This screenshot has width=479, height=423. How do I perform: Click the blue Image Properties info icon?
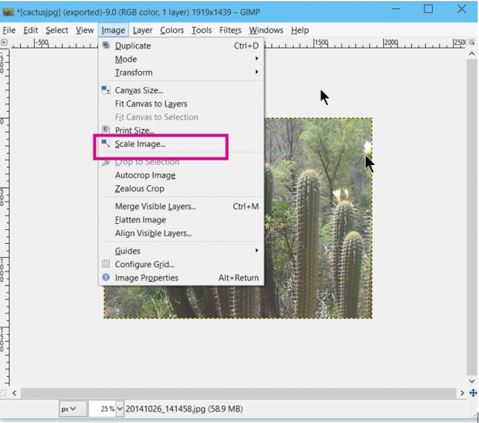click(107, 278)
